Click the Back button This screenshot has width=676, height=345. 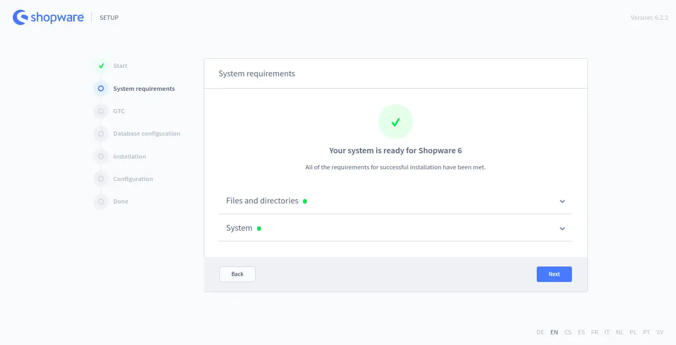[237, 274]
